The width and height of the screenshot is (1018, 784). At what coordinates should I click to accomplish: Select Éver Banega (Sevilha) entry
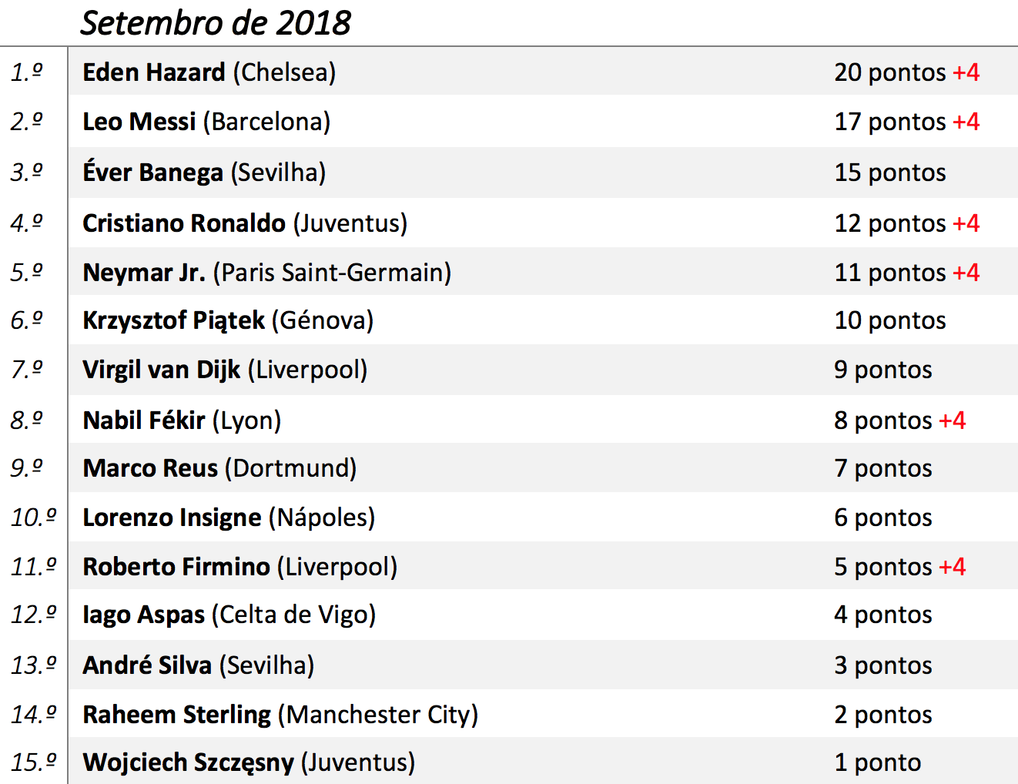click(204, 173)
